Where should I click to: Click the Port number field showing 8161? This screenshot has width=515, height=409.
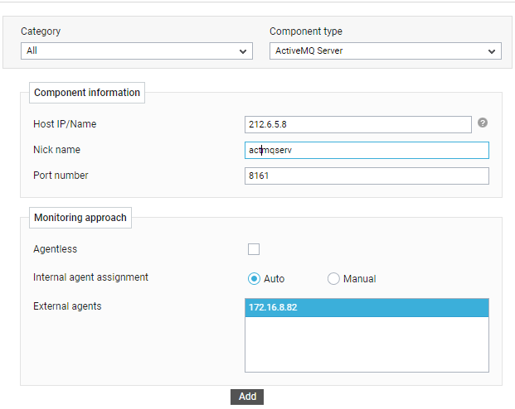tap(367, 176)
